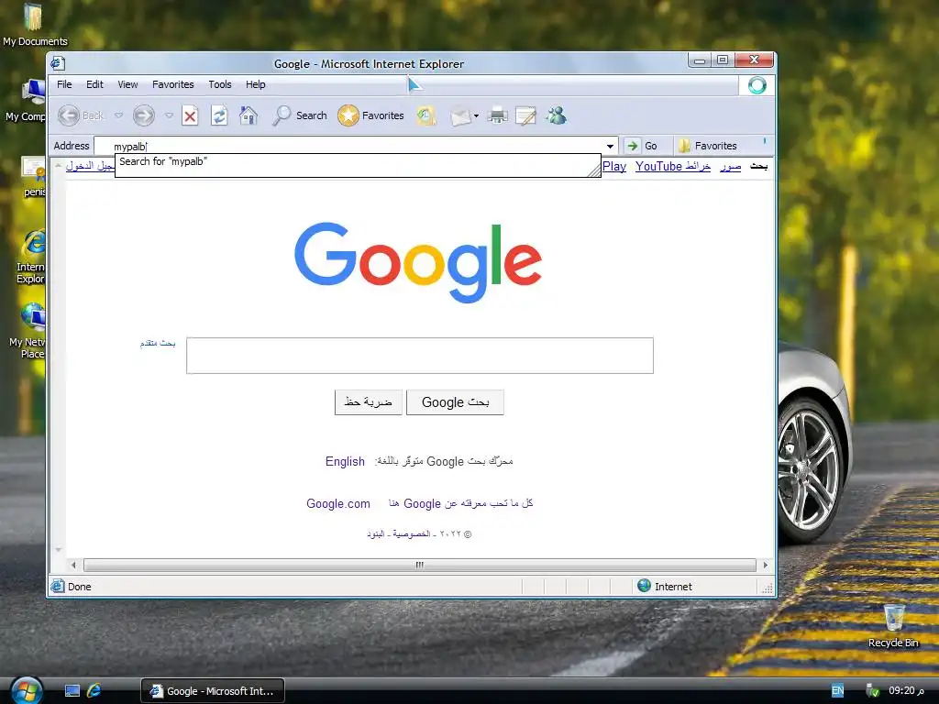Open the Play link
Viewport: 939px width, 704px height.
tap(614, 167)
